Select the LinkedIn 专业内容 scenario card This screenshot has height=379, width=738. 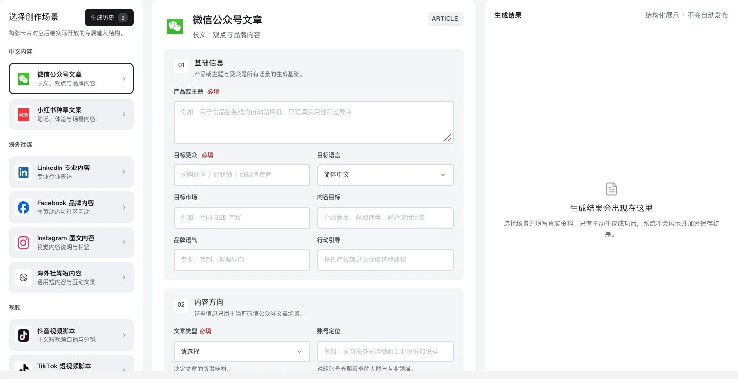click(71, 172)
